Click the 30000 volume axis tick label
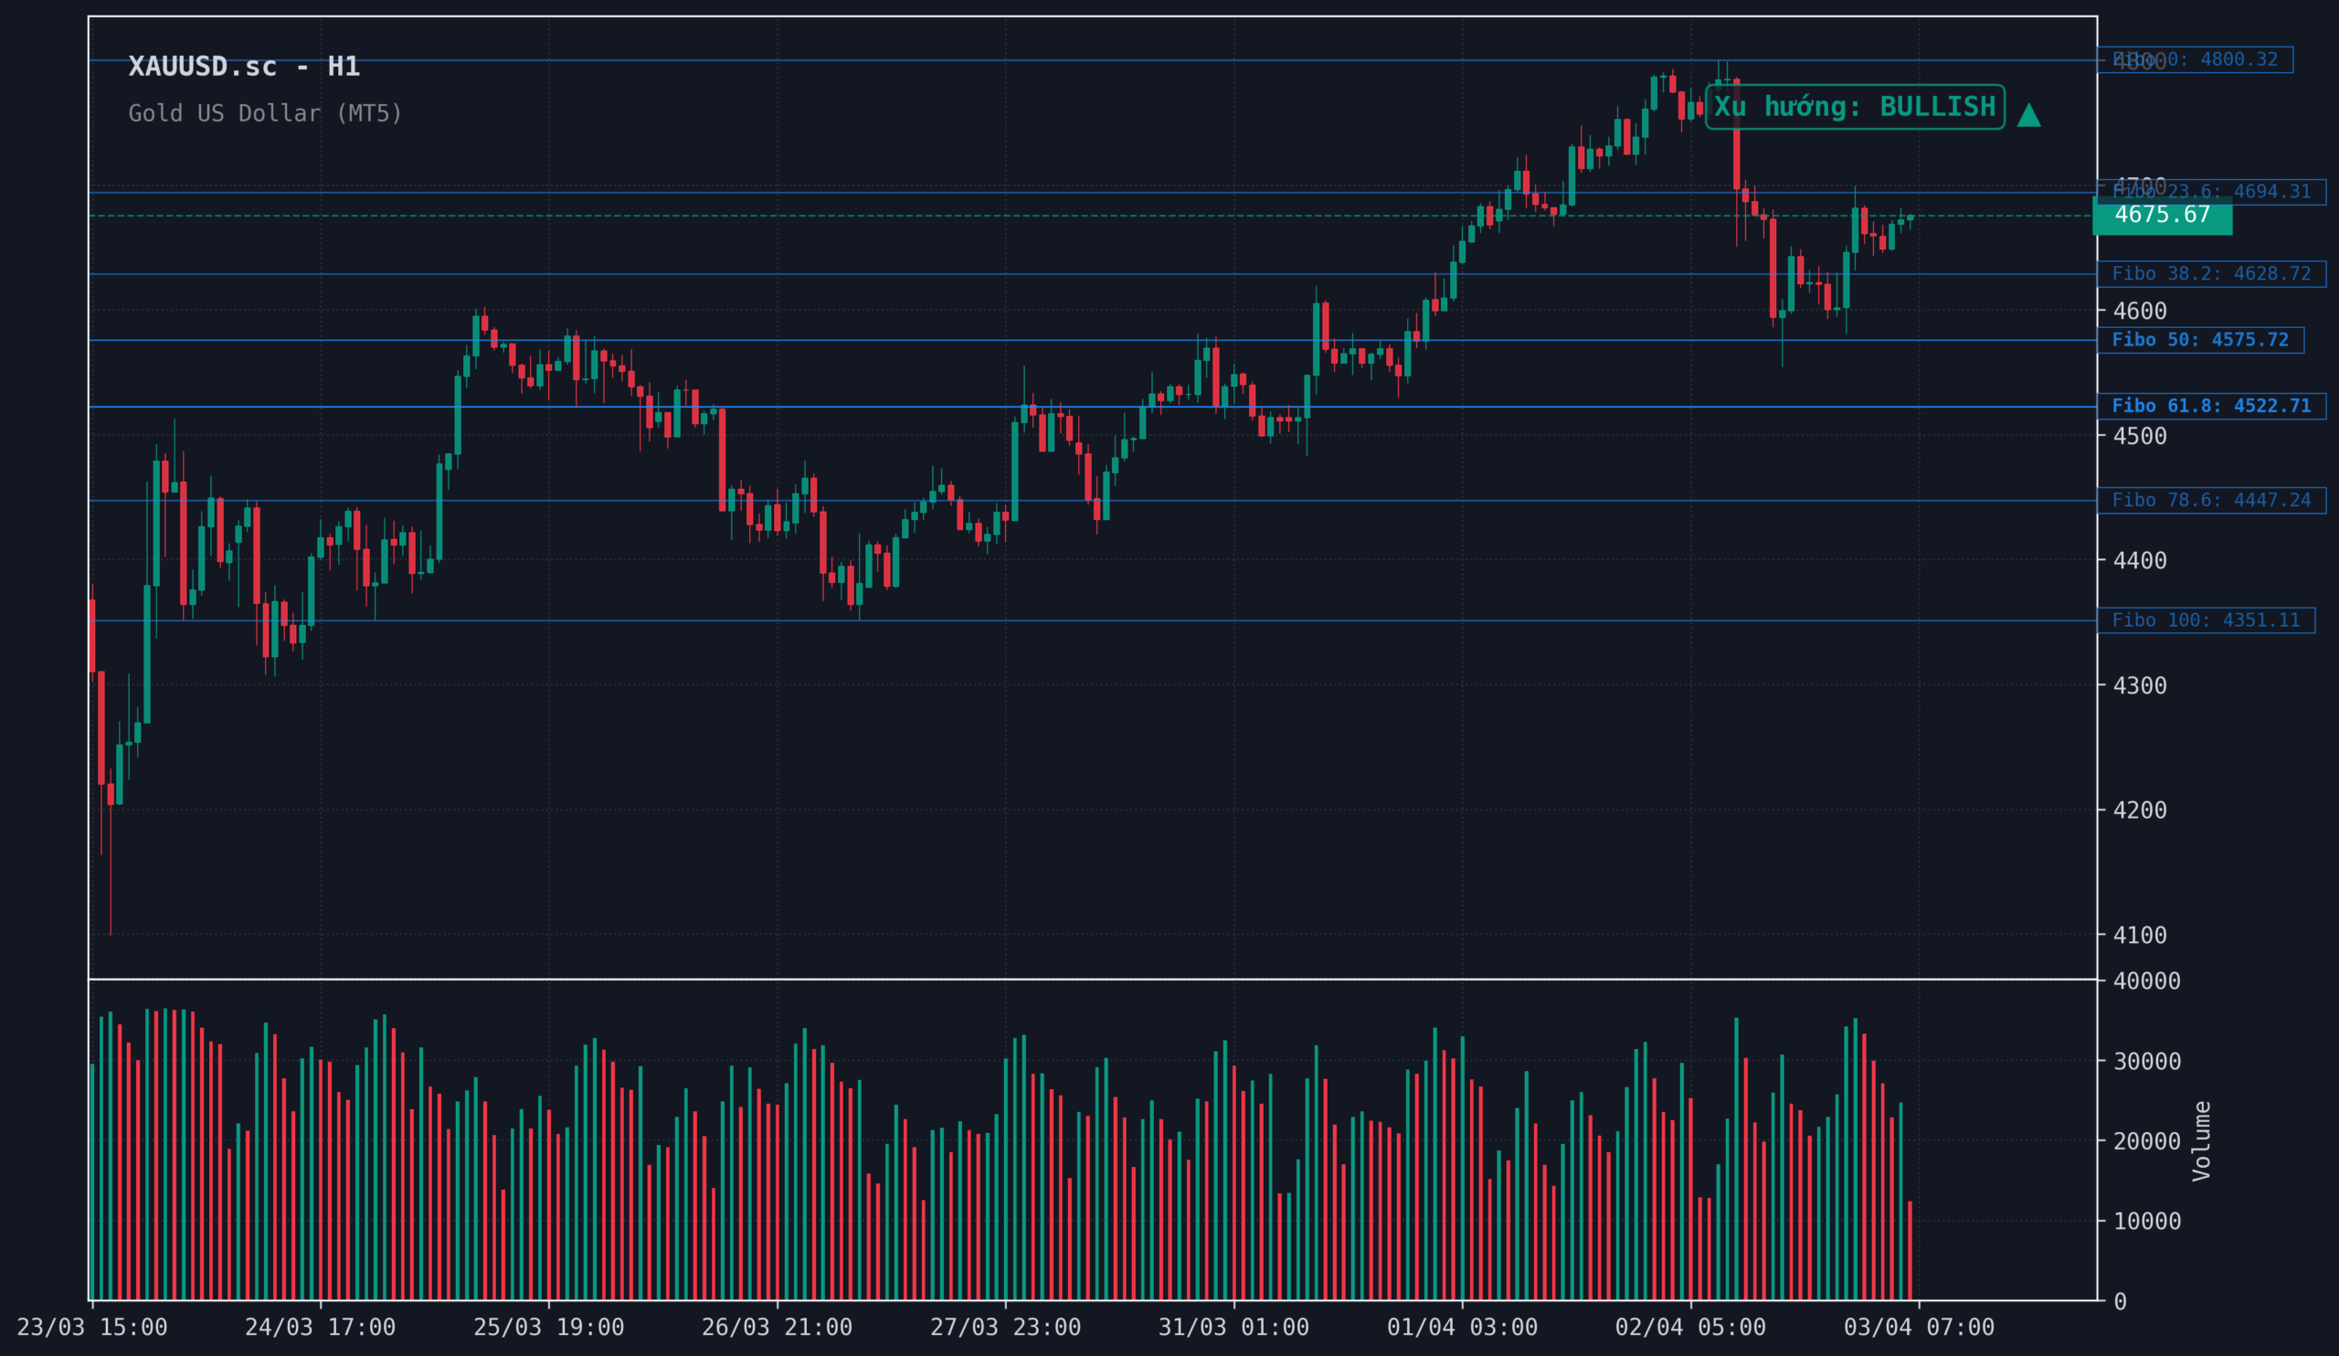2339x1356 pixels. pyautogui.click(x=2146, y=1061)
